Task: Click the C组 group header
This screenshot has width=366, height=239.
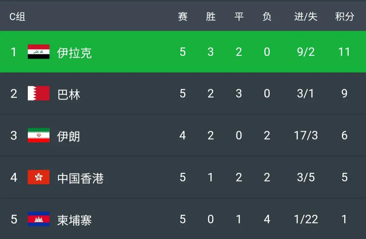Action: (17, 17)
